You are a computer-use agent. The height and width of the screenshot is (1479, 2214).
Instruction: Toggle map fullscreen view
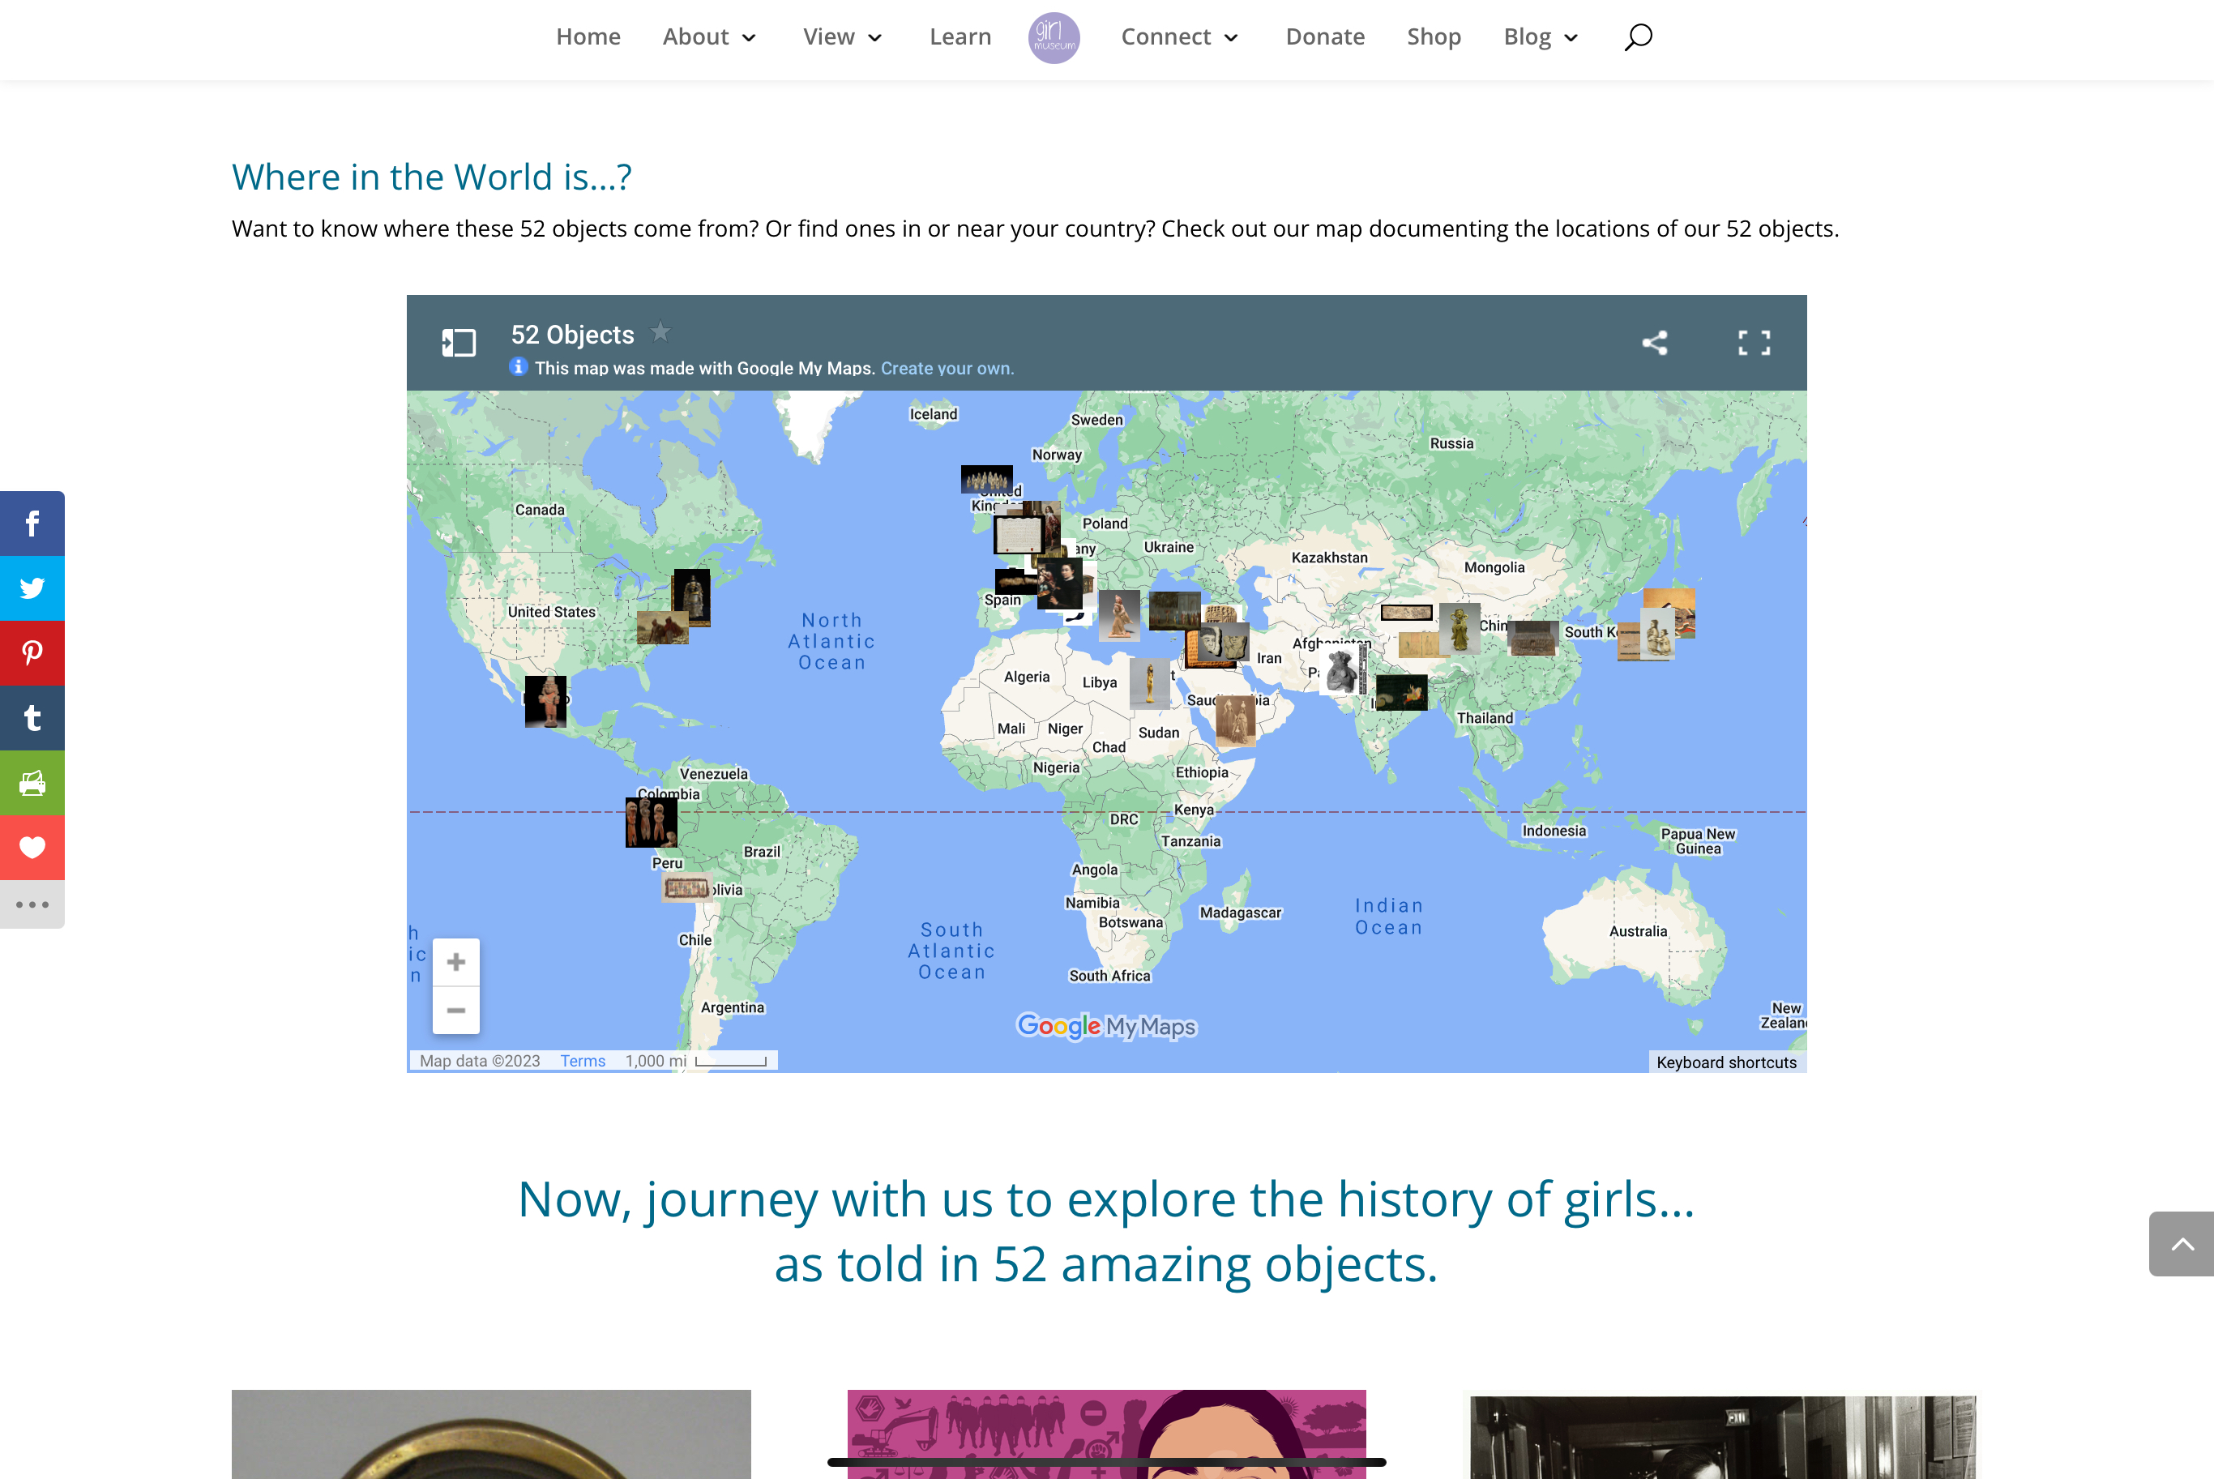[x=1754, y=342]
